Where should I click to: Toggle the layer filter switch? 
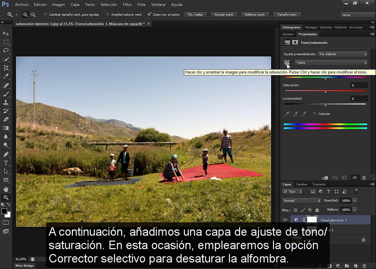(x=356, y=191)
